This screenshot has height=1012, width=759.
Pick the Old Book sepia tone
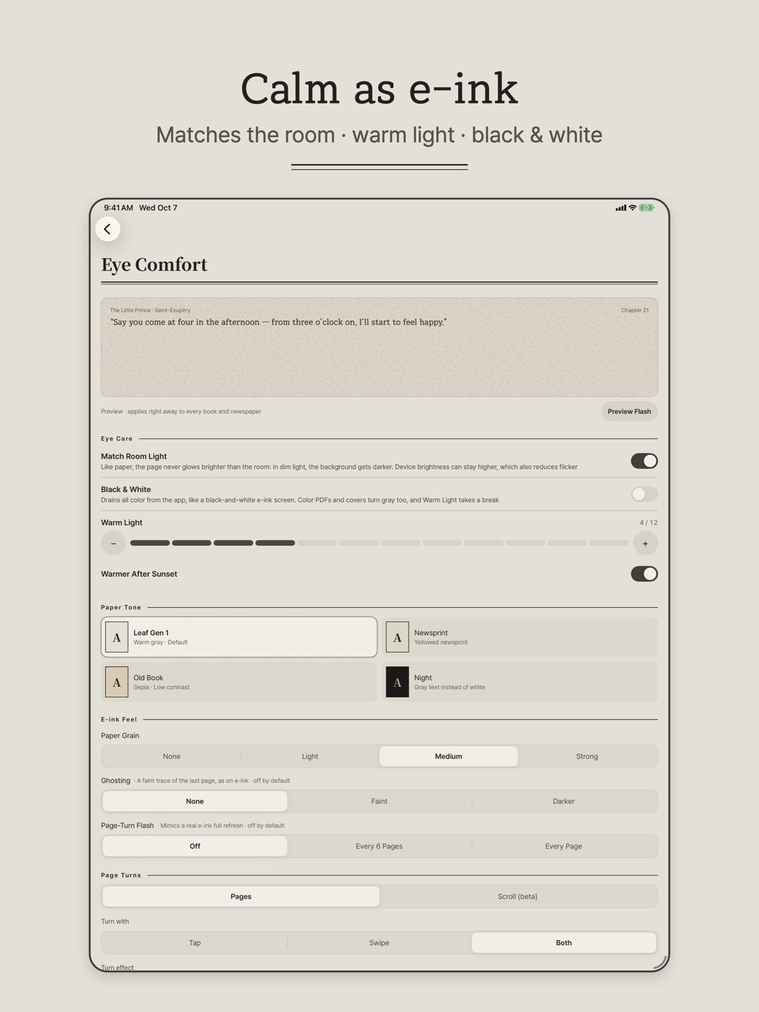click(x=239, y=682)
